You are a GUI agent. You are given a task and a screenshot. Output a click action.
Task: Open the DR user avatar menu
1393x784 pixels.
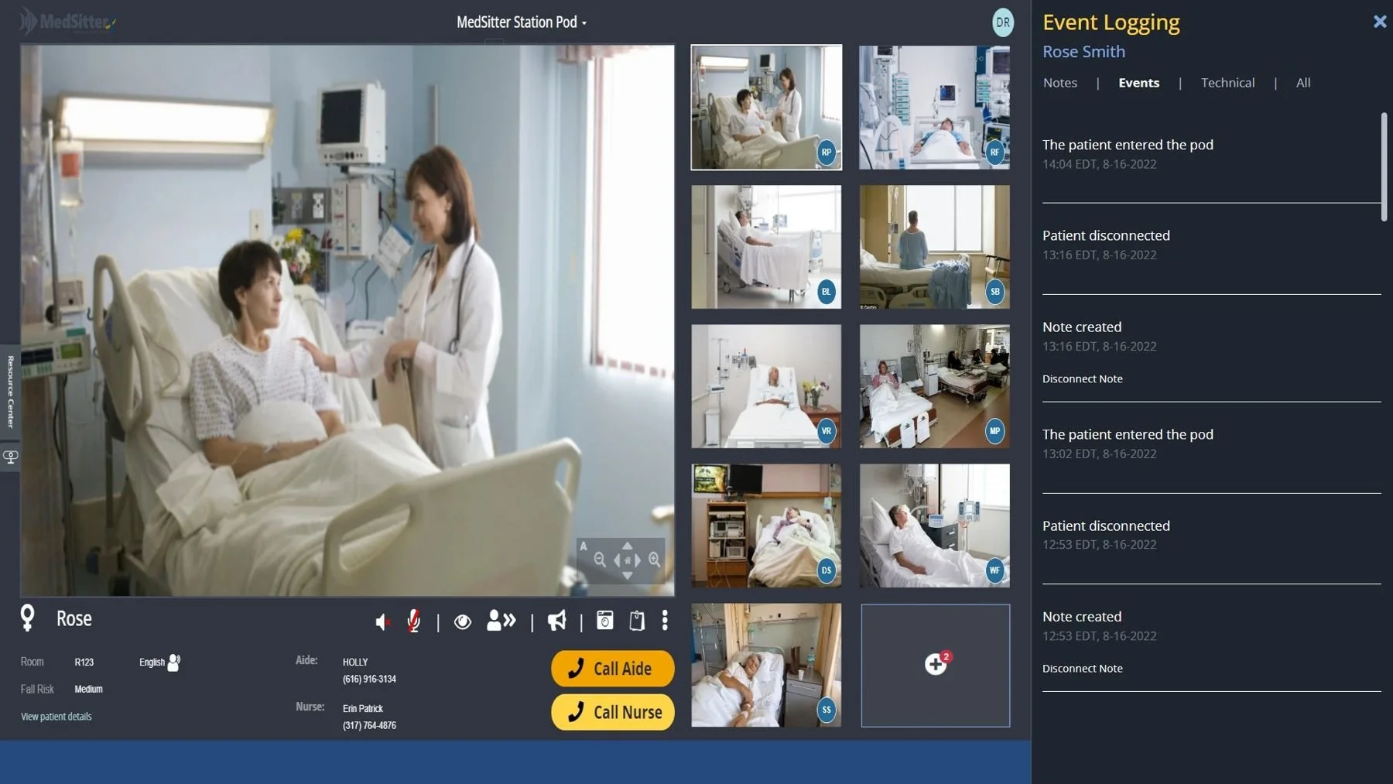[1003, 22]
